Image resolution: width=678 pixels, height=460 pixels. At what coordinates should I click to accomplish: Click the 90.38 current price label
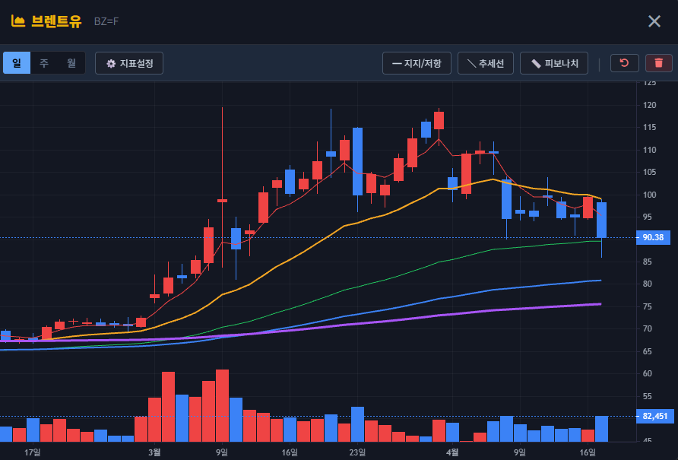pyautogui.click(x=653, y=237)
